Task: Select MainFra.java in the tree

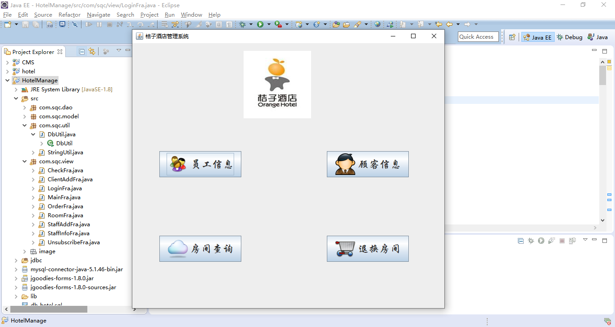Action: [64, 197]
